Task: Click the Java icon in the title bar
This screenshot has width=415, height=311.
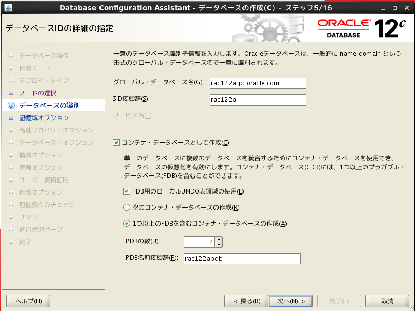Action: pyautogui.click(x=8, y=8)
